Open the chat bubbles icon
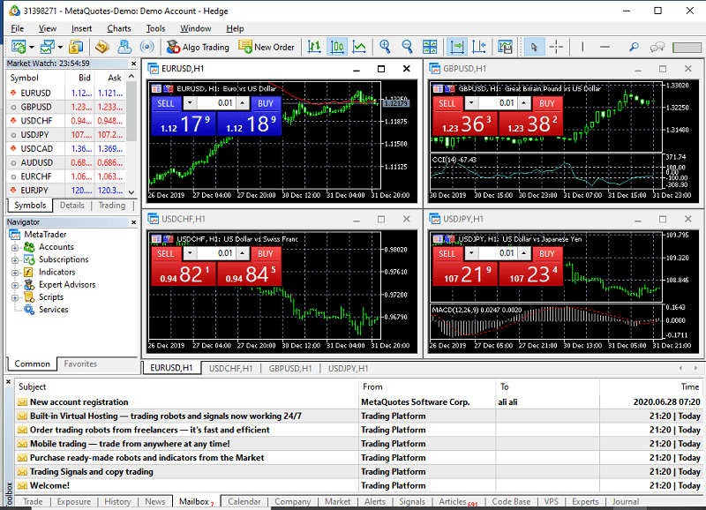 [x=657, y=47]
